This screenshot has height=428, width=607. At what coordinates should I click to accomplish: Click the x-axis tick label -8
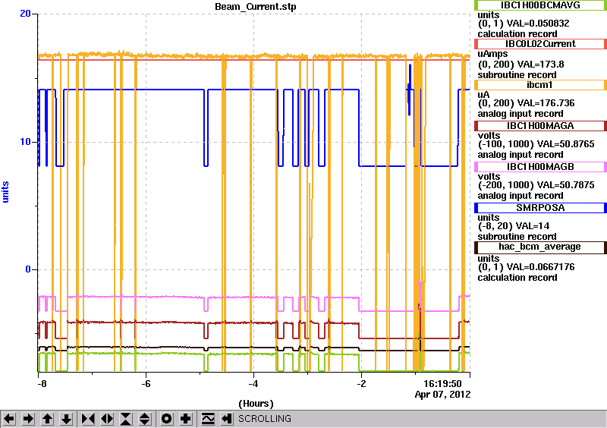(42, 384)
